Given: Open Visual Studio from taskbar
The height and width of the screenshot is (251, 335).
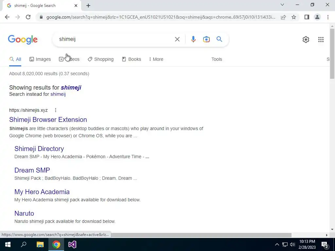Looking at the screenshot, I should point(72,244).
